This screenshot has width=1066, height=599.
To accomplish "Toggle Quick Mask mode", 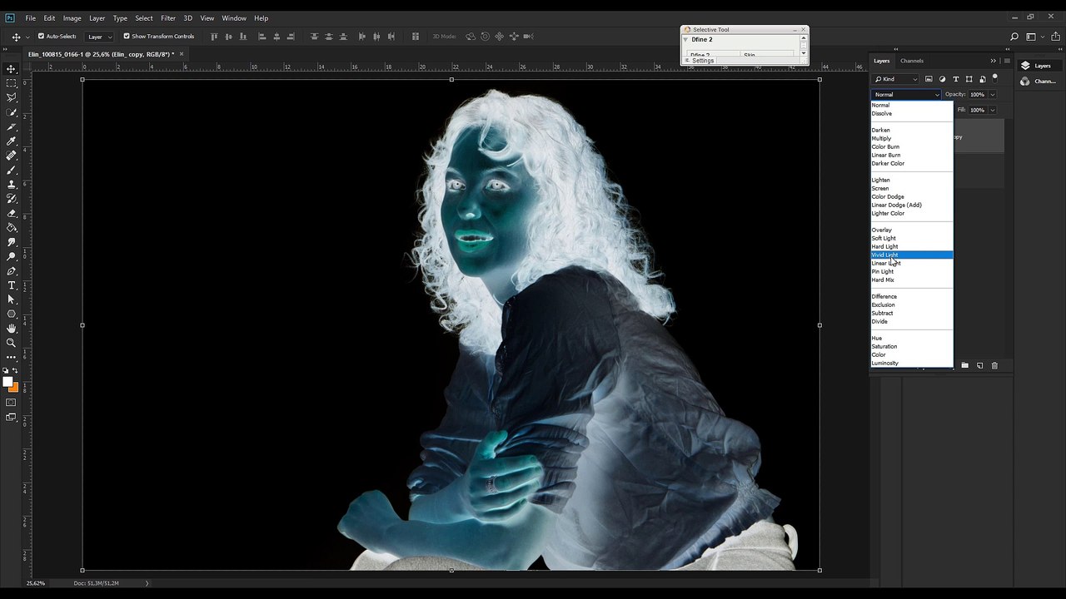I will click(12, 403).
